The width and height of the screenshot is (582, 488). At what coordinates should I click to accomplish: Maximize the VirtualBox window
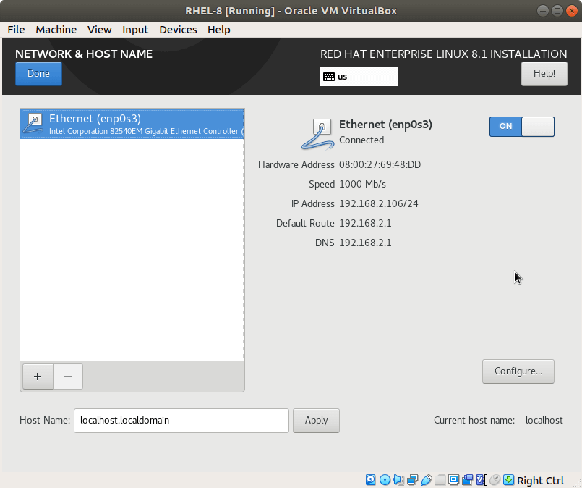(557, 11)
